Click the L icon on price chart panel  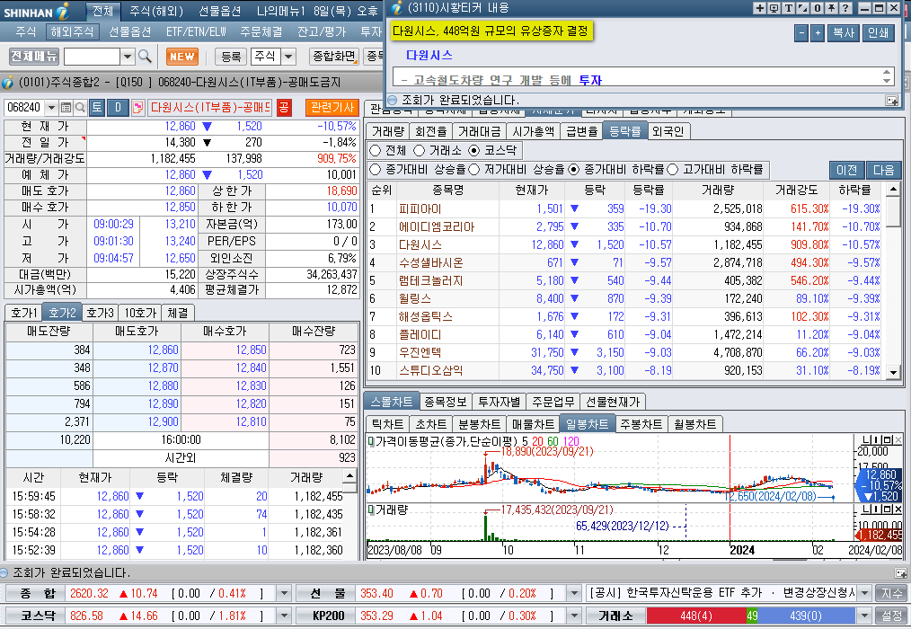point(867,440)
